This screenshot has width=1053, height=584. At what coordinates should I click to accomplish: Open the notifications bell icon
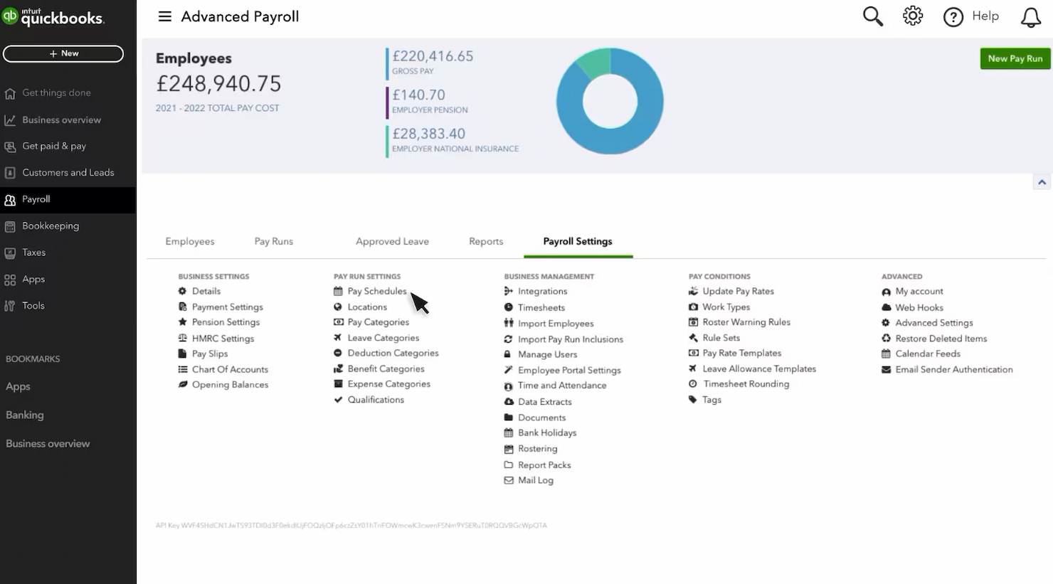(1031, 16)
